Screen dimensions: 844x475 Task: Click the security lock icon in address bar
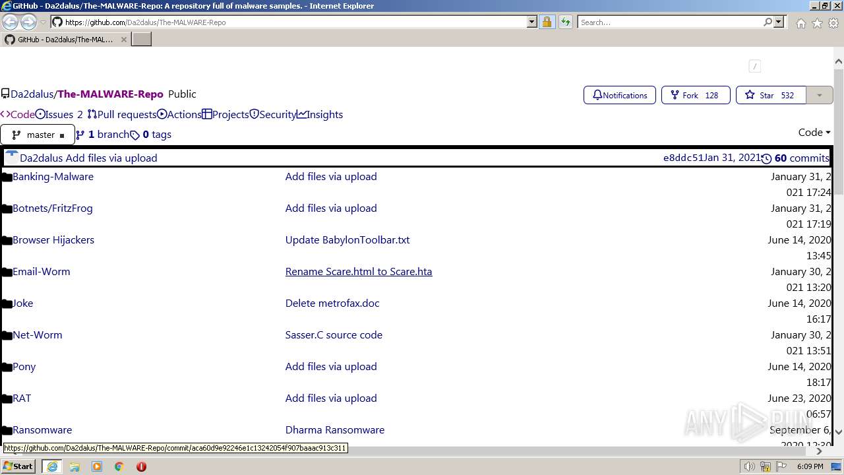[x=547, y=22]
